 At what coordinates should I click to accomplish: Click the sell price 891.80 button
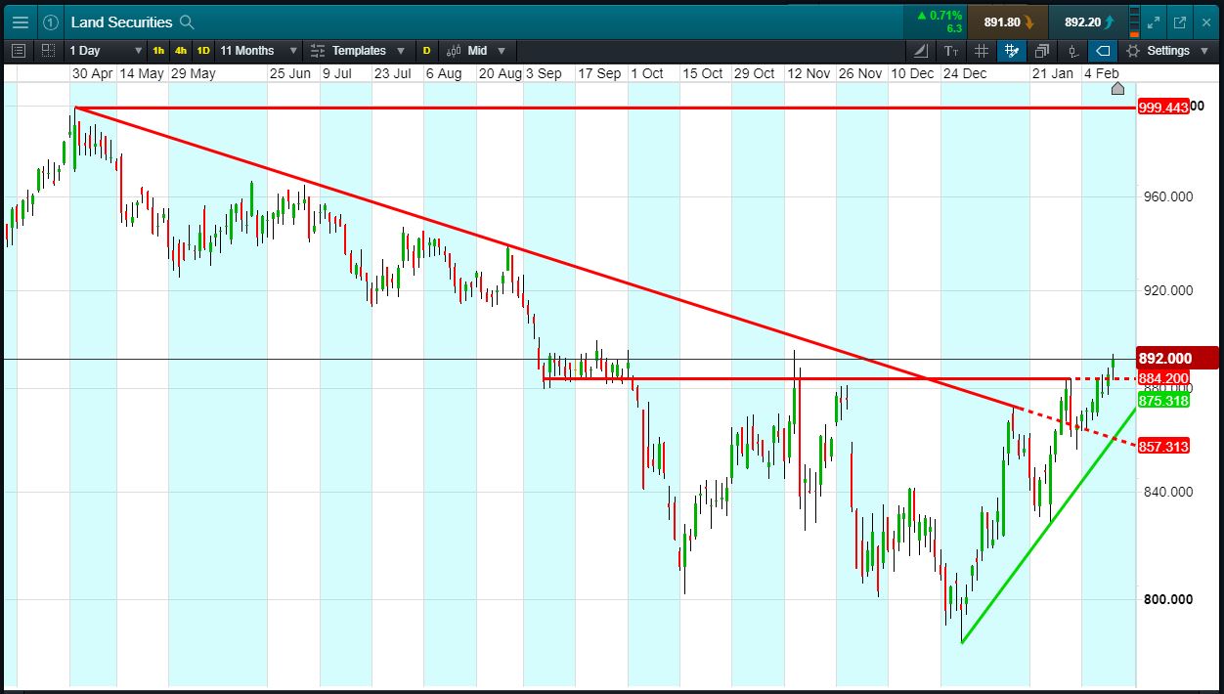(1008, 22)
